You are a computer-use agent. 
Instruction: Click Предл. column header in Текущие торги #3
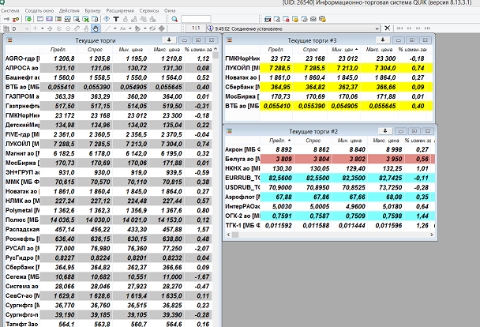tap(276, 49)
